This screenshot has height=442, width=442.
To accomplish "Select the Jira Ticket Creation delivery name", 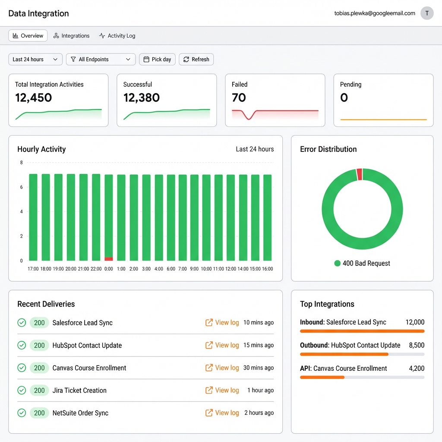I will 79,390.
